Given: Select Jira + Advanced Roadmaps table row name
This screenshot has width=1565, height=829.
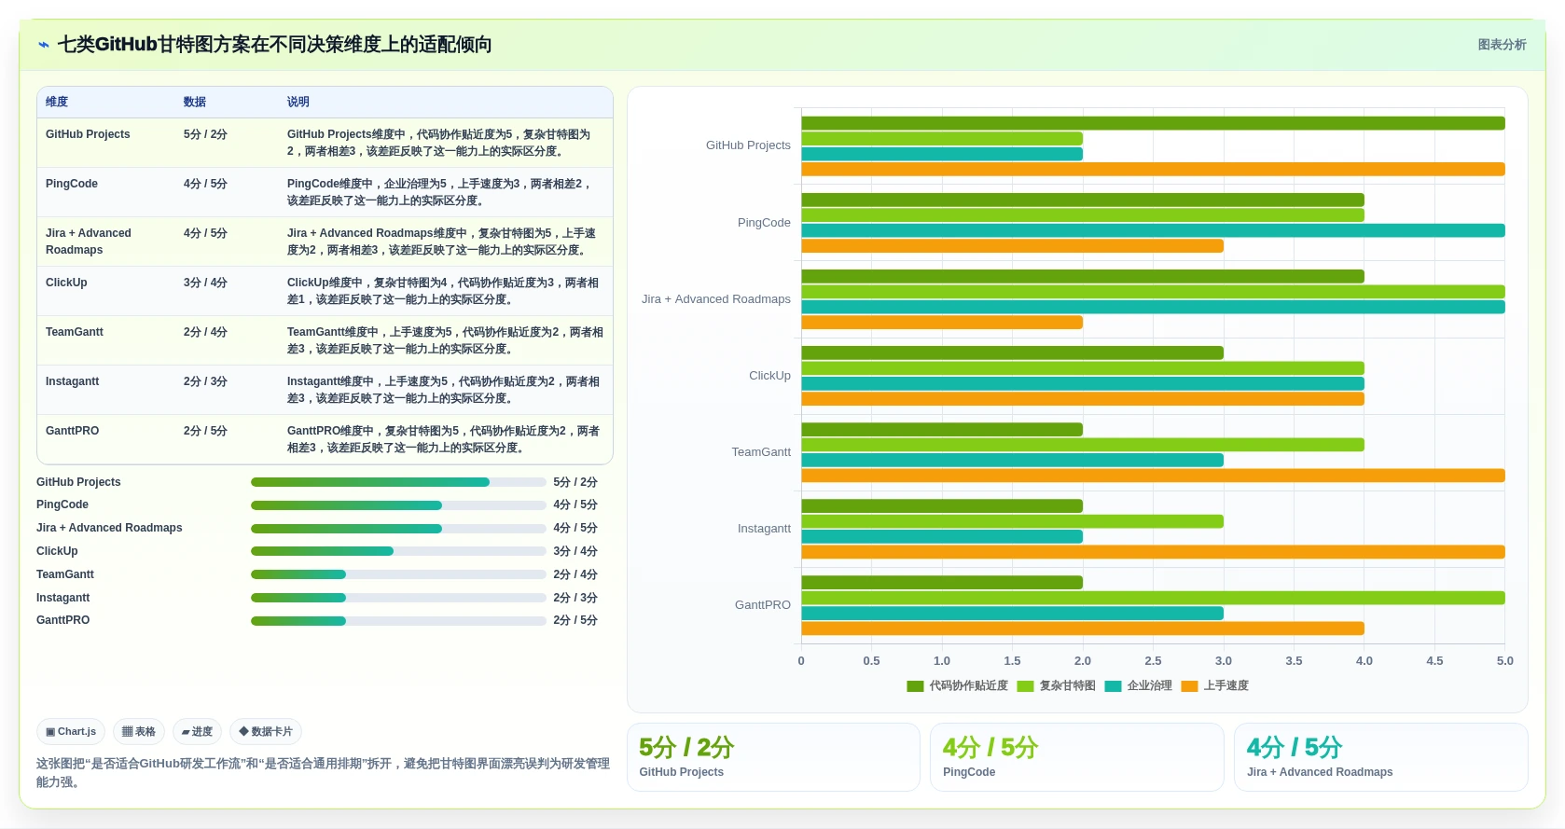Looking at the screenshot, I should click(x=89, y=242).
